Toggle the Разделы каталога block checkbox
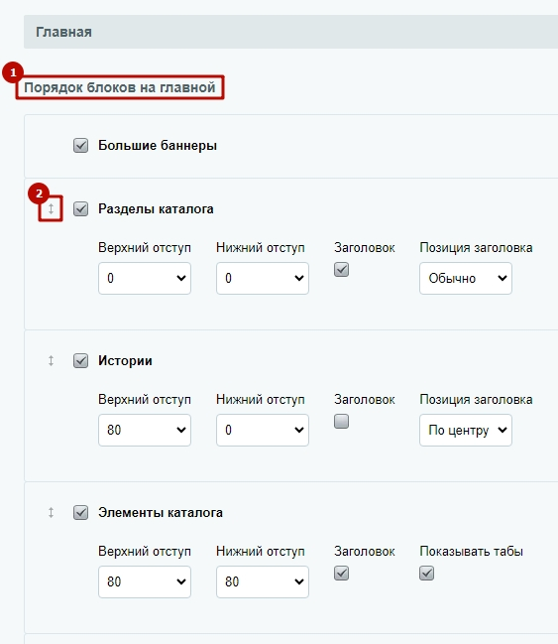558x644 pixels. coord(81,208)
